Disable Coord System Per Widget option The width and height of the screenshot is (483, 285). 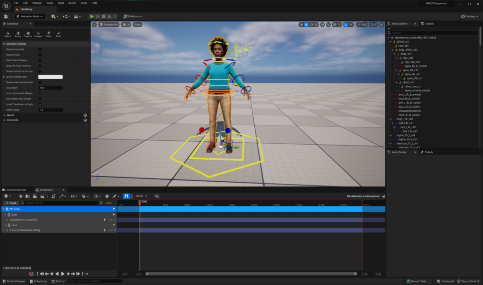click(x=40, y=94)
